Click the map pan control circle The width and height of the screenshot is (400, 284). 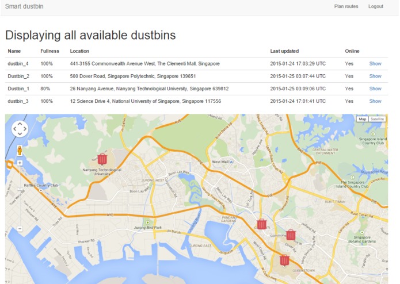click(20, 129)
